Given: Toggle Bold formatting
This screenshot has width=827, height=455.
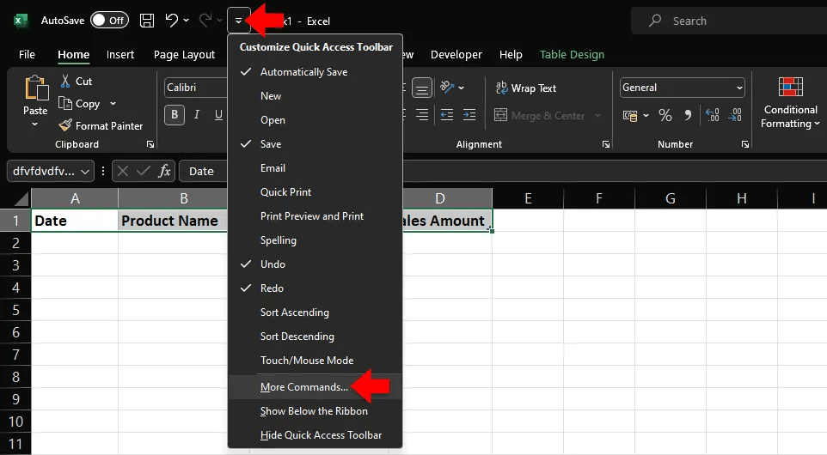Looking at the screenshot, I should click(x=174, y=114).
